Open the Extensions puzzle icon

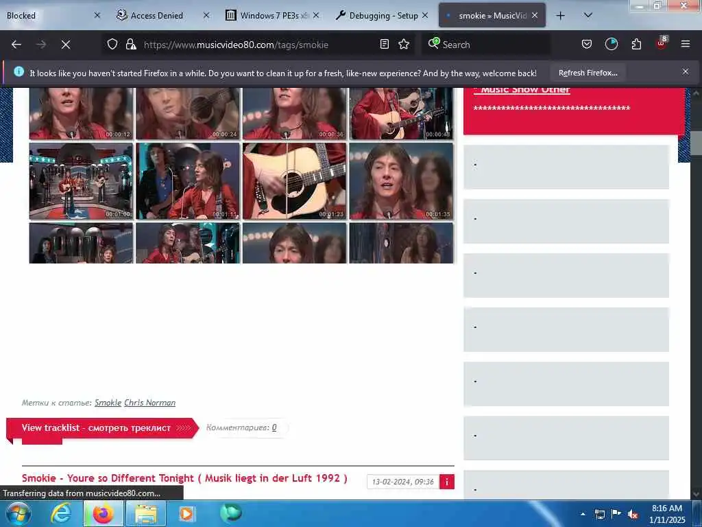(x=636, y=44)
